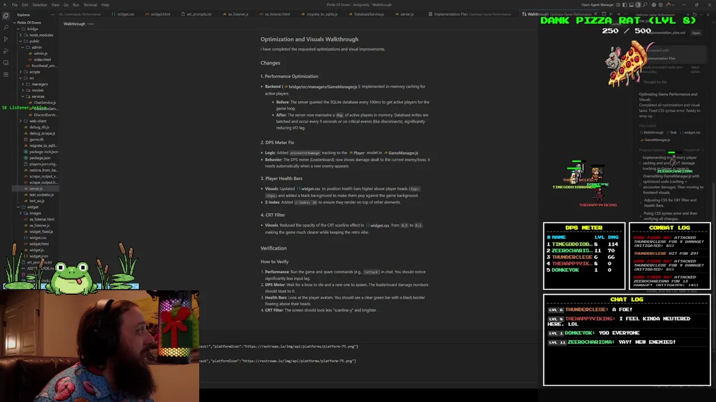Expand the models folder
The height and width of the screenshot is (402, 716).
coord(37,90)
